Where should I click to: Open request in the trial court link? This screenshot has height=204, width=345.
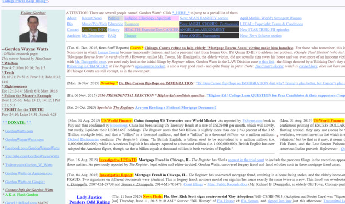click(246, 160)
